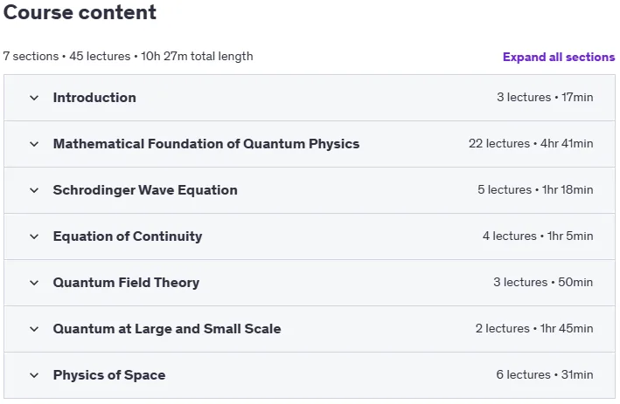
Task: Select the Physics of Space section title
Action: [x=109, y=374]
